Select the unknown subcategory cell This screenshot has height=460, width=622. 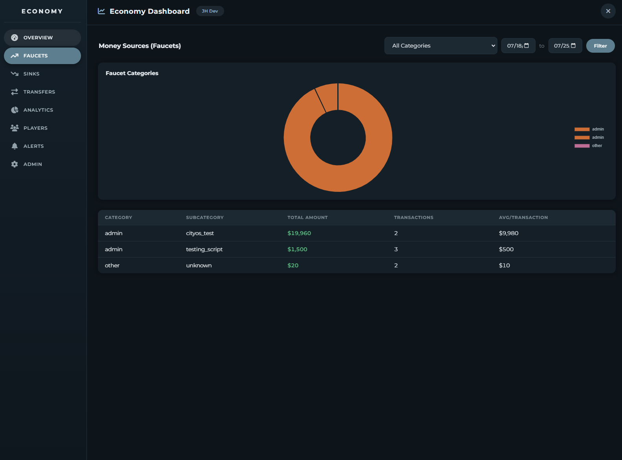(199, 265)
